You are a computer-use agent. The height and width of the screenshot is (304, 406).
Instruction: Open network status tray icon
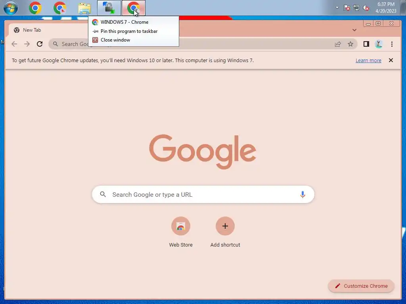pos(356,8)
